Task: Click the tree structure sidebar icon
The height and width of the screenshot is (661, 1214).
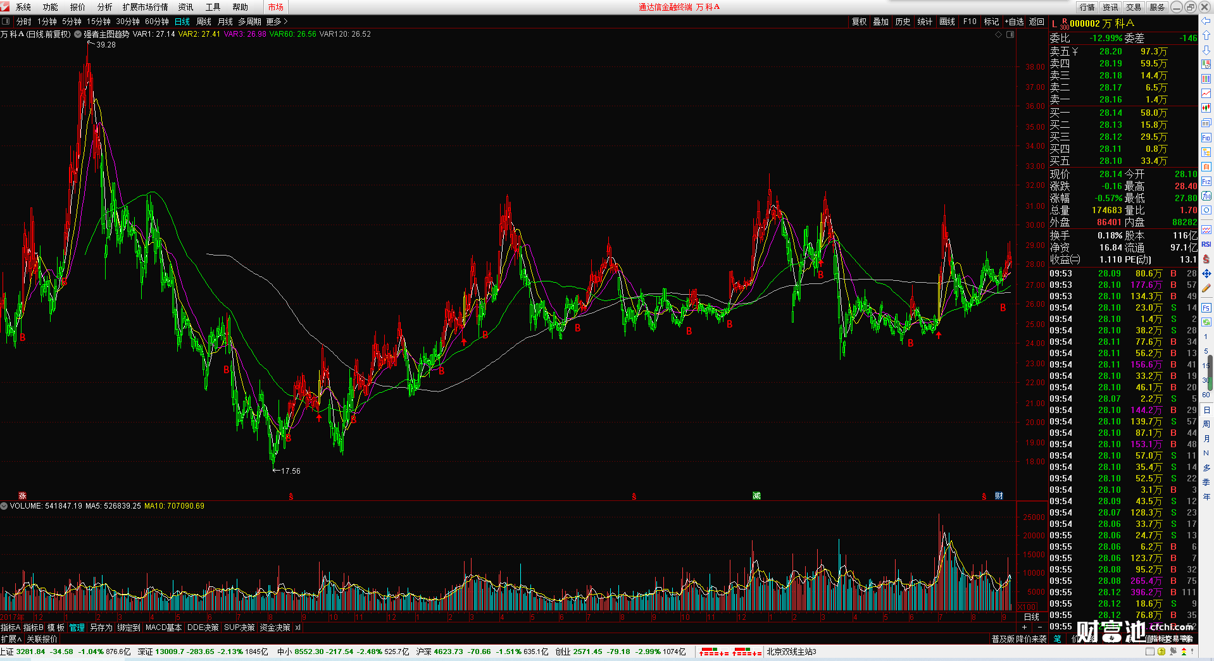Action: (x=1206, y=152)
